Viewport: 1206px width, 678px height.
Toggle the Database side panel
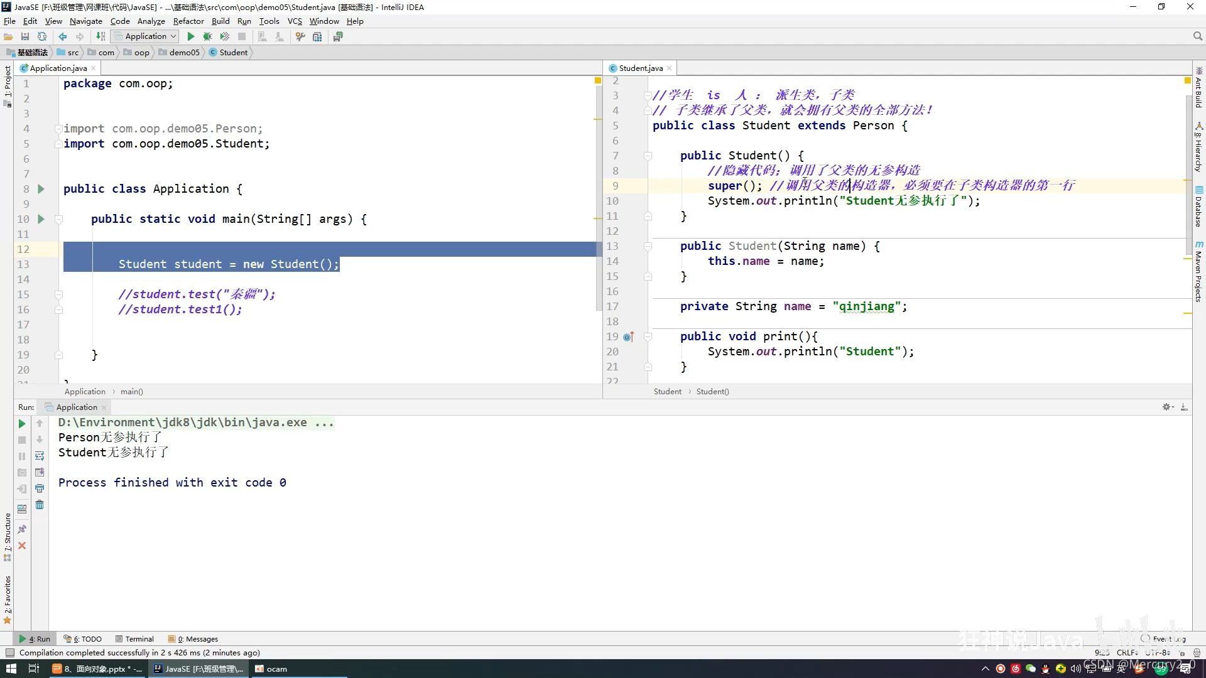[1199, 207]
